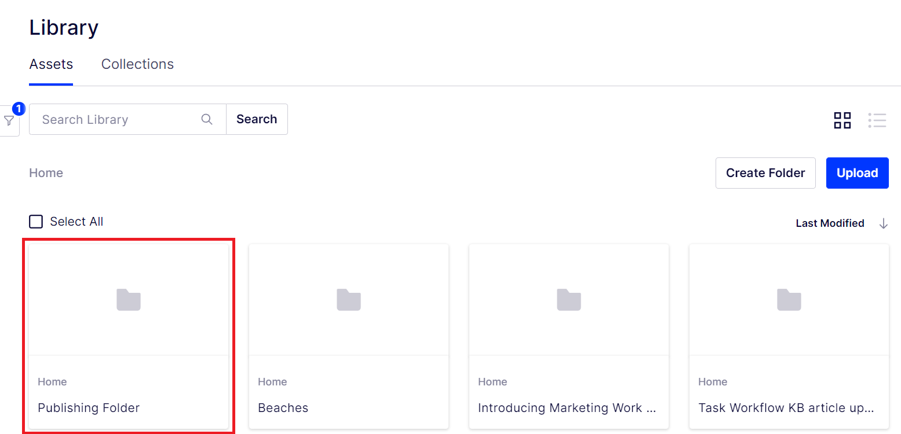Switch to the Collections tab
Image resolution: width=901 pixels, height=434 pixels.
click(x=137, y=64)
